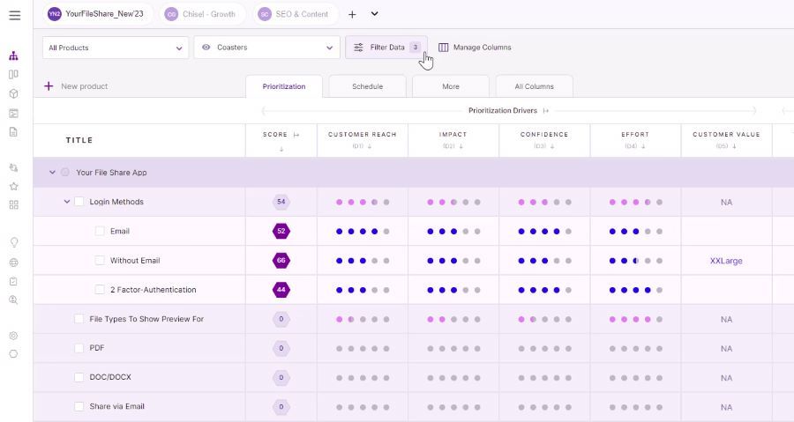The width and height of the screenshot is (794, 422).
Task: Open the document icon in sidebar
Action: pos(13,132)
